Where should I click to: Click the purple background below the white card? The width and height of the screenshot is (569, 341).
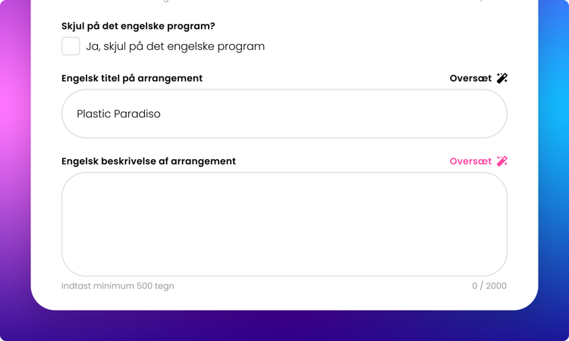pyautogui.click(x=284, y=326)
